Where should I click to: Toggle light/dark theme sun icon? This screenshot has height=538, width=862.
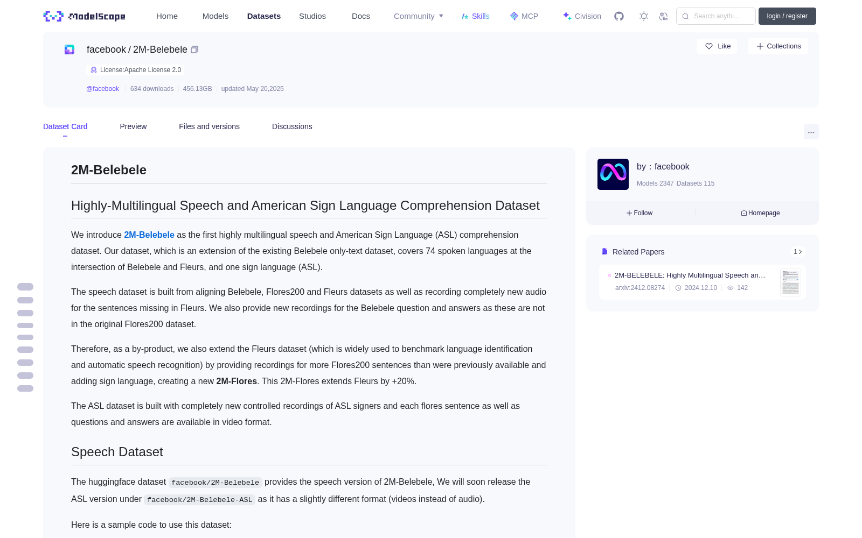[x=643, y=16]
